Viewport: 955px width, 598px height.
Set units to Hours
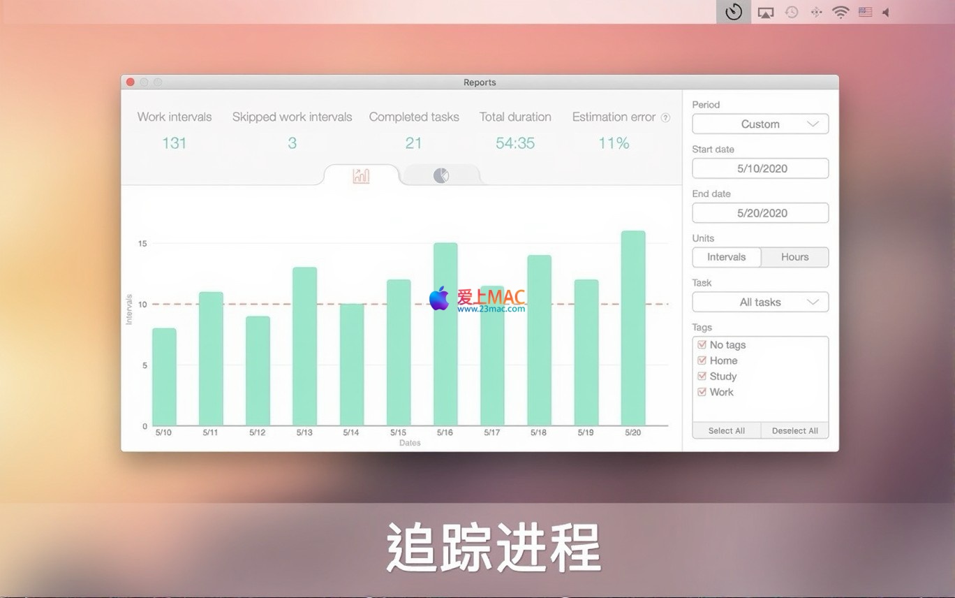(794, 257)
